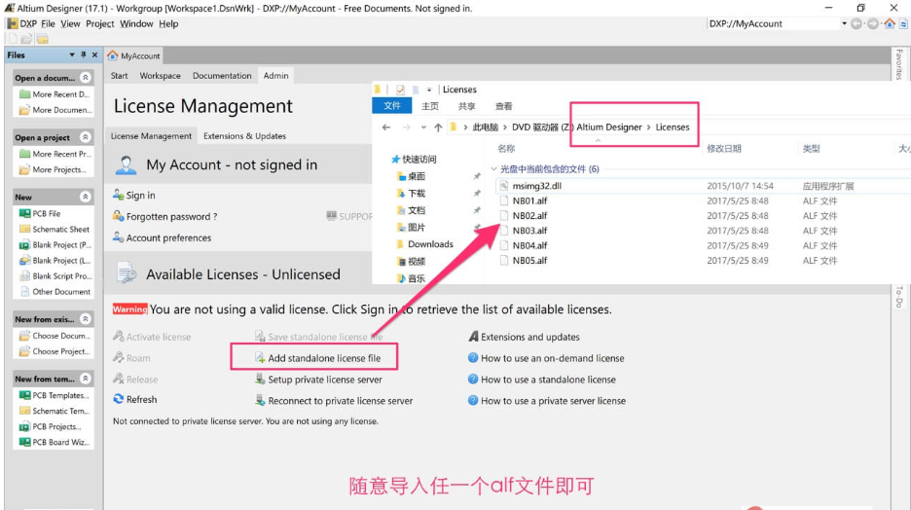
Task: Open the Files panel dropdown arrow
Action: pos(72,55)
